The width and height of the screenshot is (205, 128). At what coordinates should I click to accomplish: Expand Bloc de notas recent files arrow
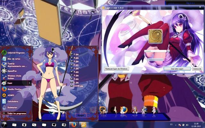(x=29, y=59)
